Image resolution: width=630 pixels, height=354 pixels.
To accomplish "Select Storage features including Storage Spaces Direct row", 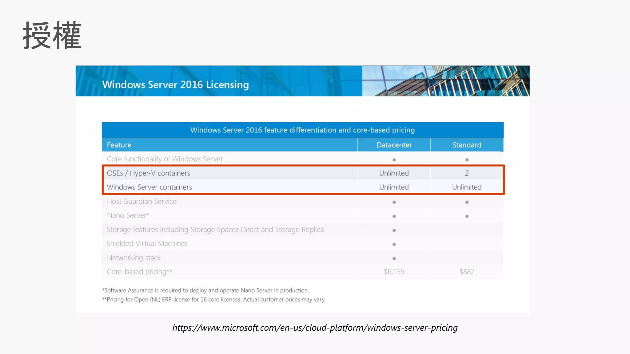I will 303,230.
